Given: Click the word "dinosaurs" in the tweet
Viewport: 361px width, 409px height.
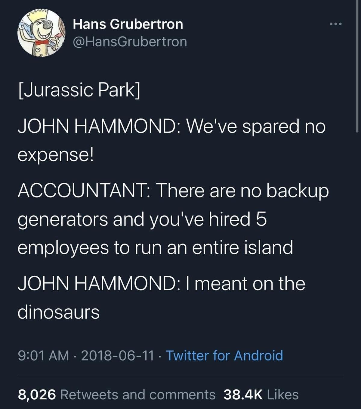Looking at the screenshot, I should point(58,312).
